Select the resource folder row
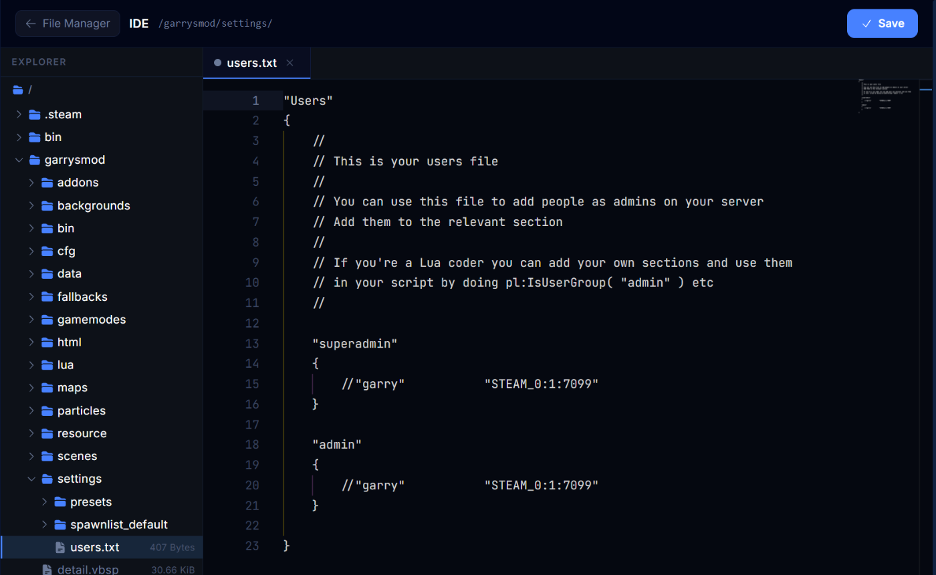The image size is (936, 575). tap(102, 433)
